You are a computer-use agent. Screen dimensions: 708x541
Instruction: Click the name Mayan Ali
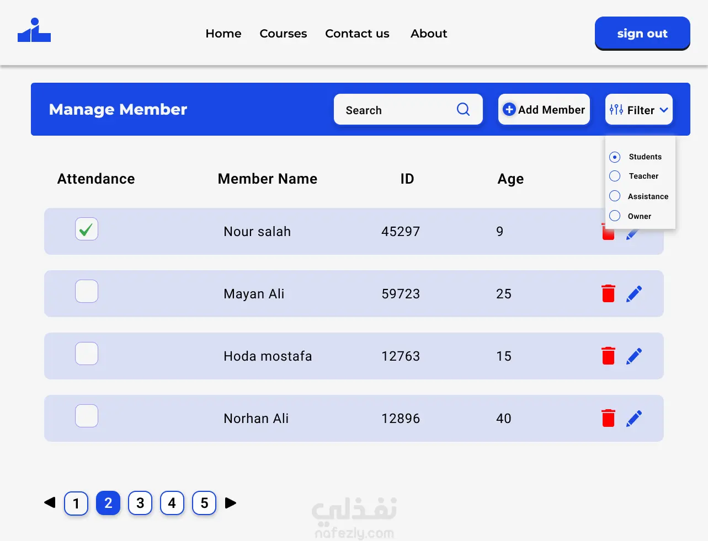click(254, 294)
